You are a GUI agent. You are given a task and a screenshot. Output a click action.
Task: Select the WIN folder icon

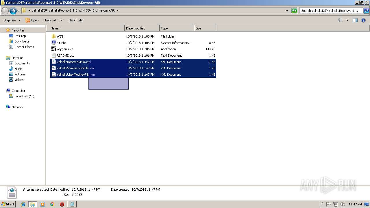click(x=53, y=36)
